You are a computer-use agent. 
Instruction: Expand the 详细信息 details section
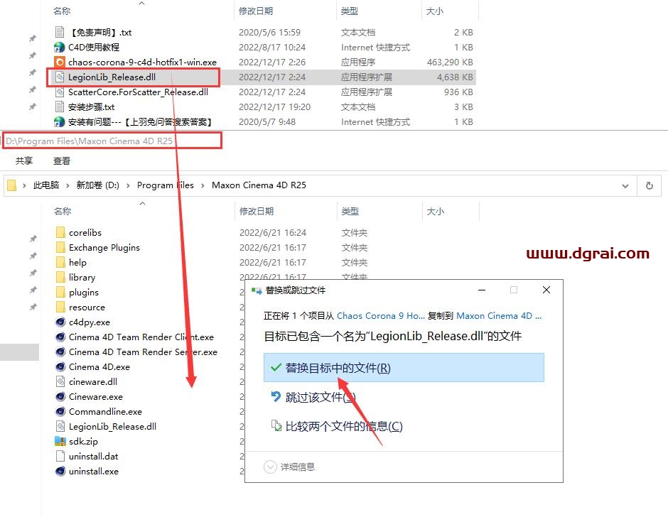coord(270,467)
